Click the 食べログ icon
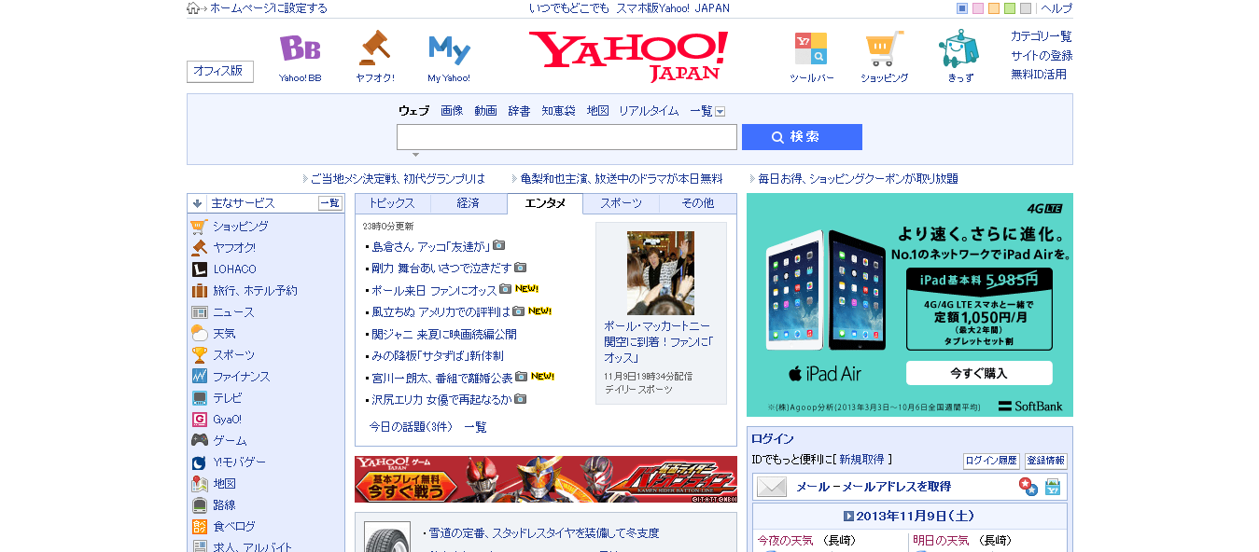Image resolution: width=1259 pixels, height=552 pixels. tap(199, 527)
